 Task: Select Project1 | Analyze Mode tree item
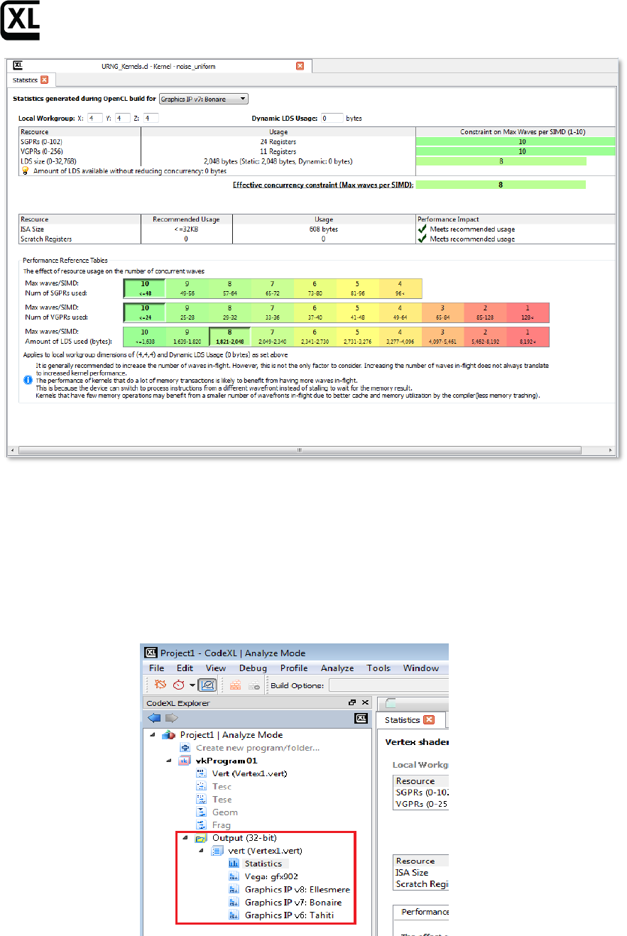[231, 735]
